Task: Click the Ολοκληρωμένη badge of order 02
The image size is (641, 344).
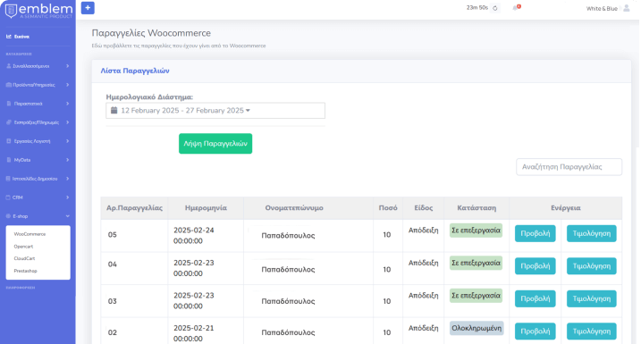Action: click(x=477, y=328)
